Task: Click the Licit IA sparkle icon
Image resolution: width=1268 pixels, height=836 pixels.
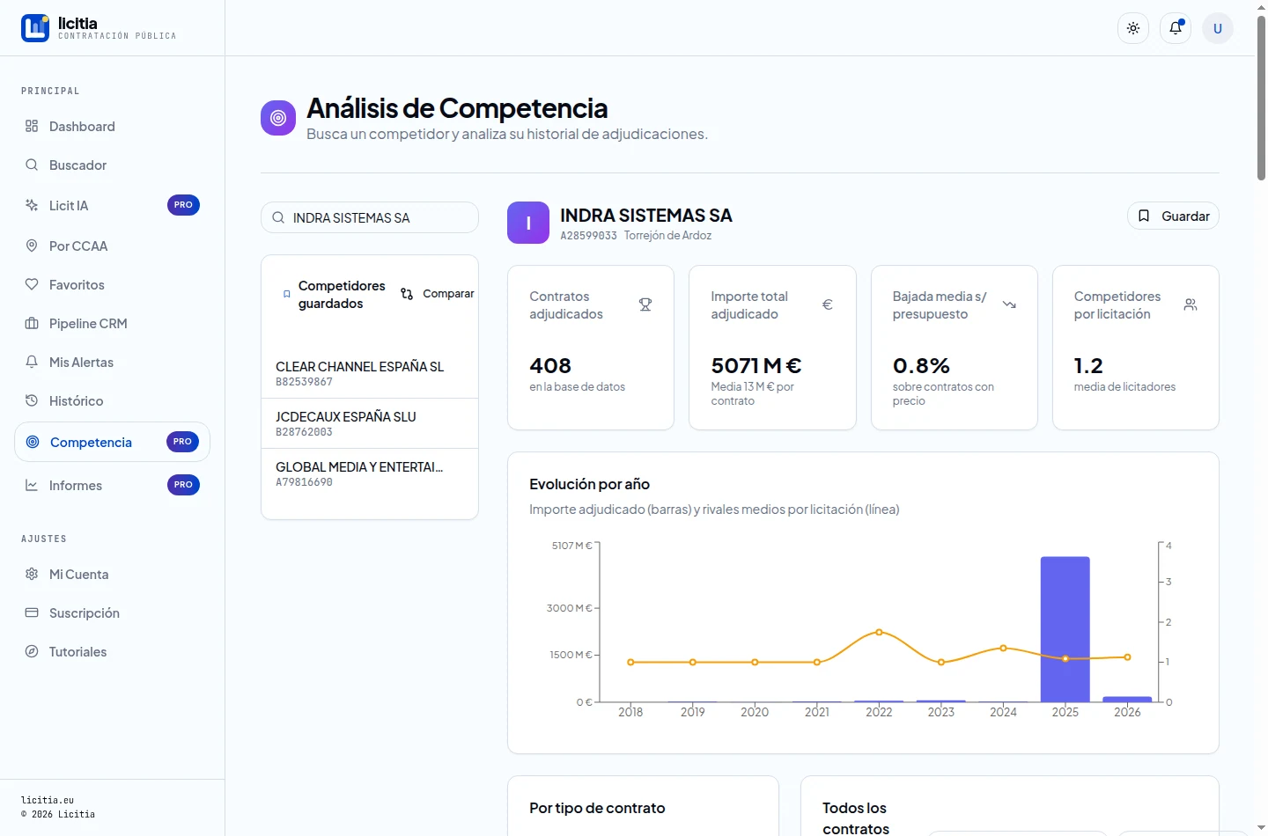Action: (x=32, y=205)
